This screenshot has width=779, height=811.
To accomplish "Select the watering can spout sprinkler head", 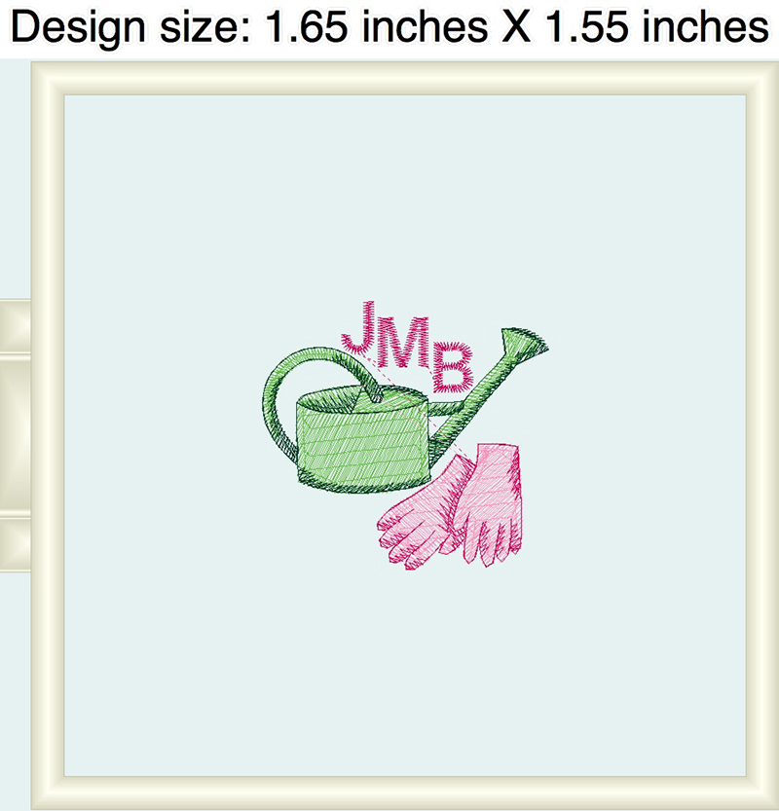I will [x=524, y=342].
